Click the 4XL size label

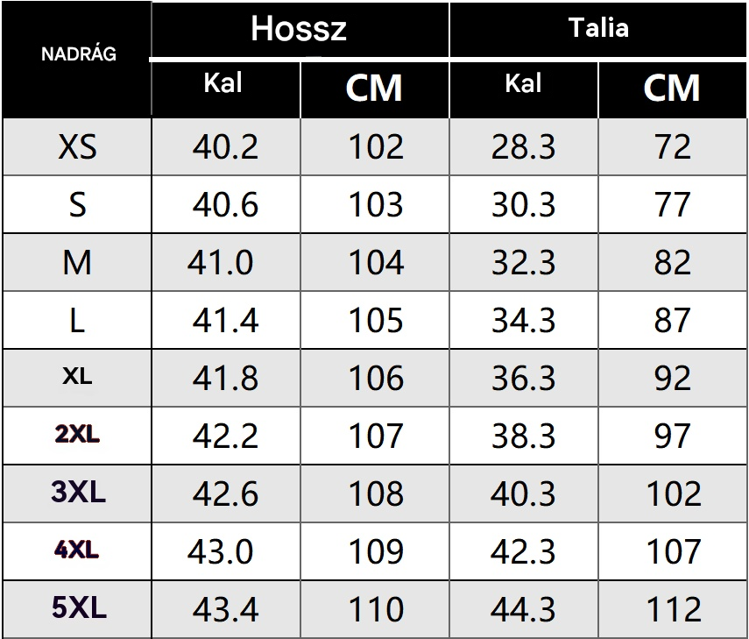(x=77, y=550)
